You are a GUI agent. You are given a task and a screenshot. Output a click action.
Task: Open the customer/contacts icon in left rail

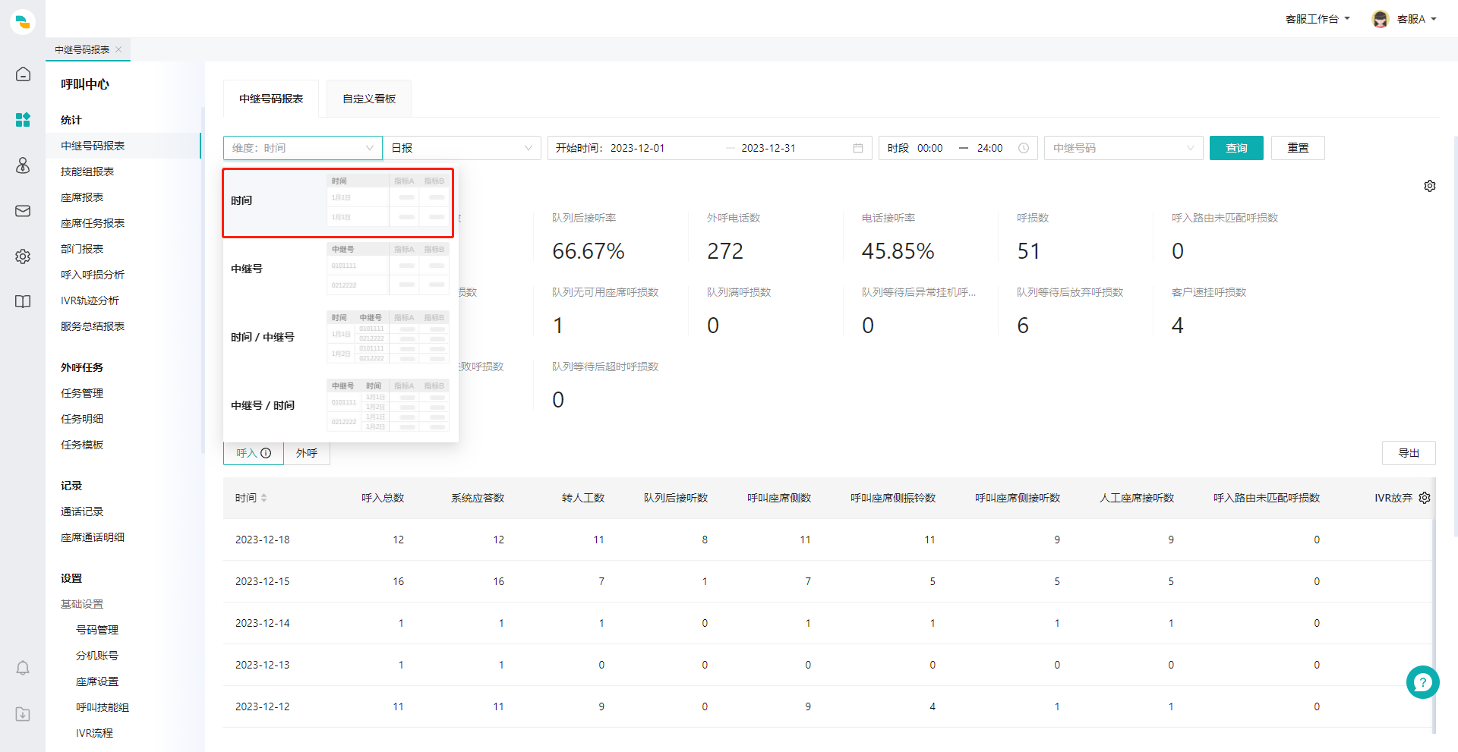[23, 165]
